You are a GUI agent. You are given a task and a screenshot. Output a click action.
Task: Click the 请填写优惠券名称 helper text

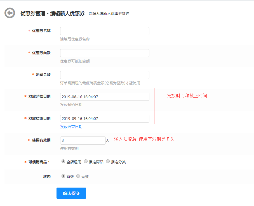(75, 39)
